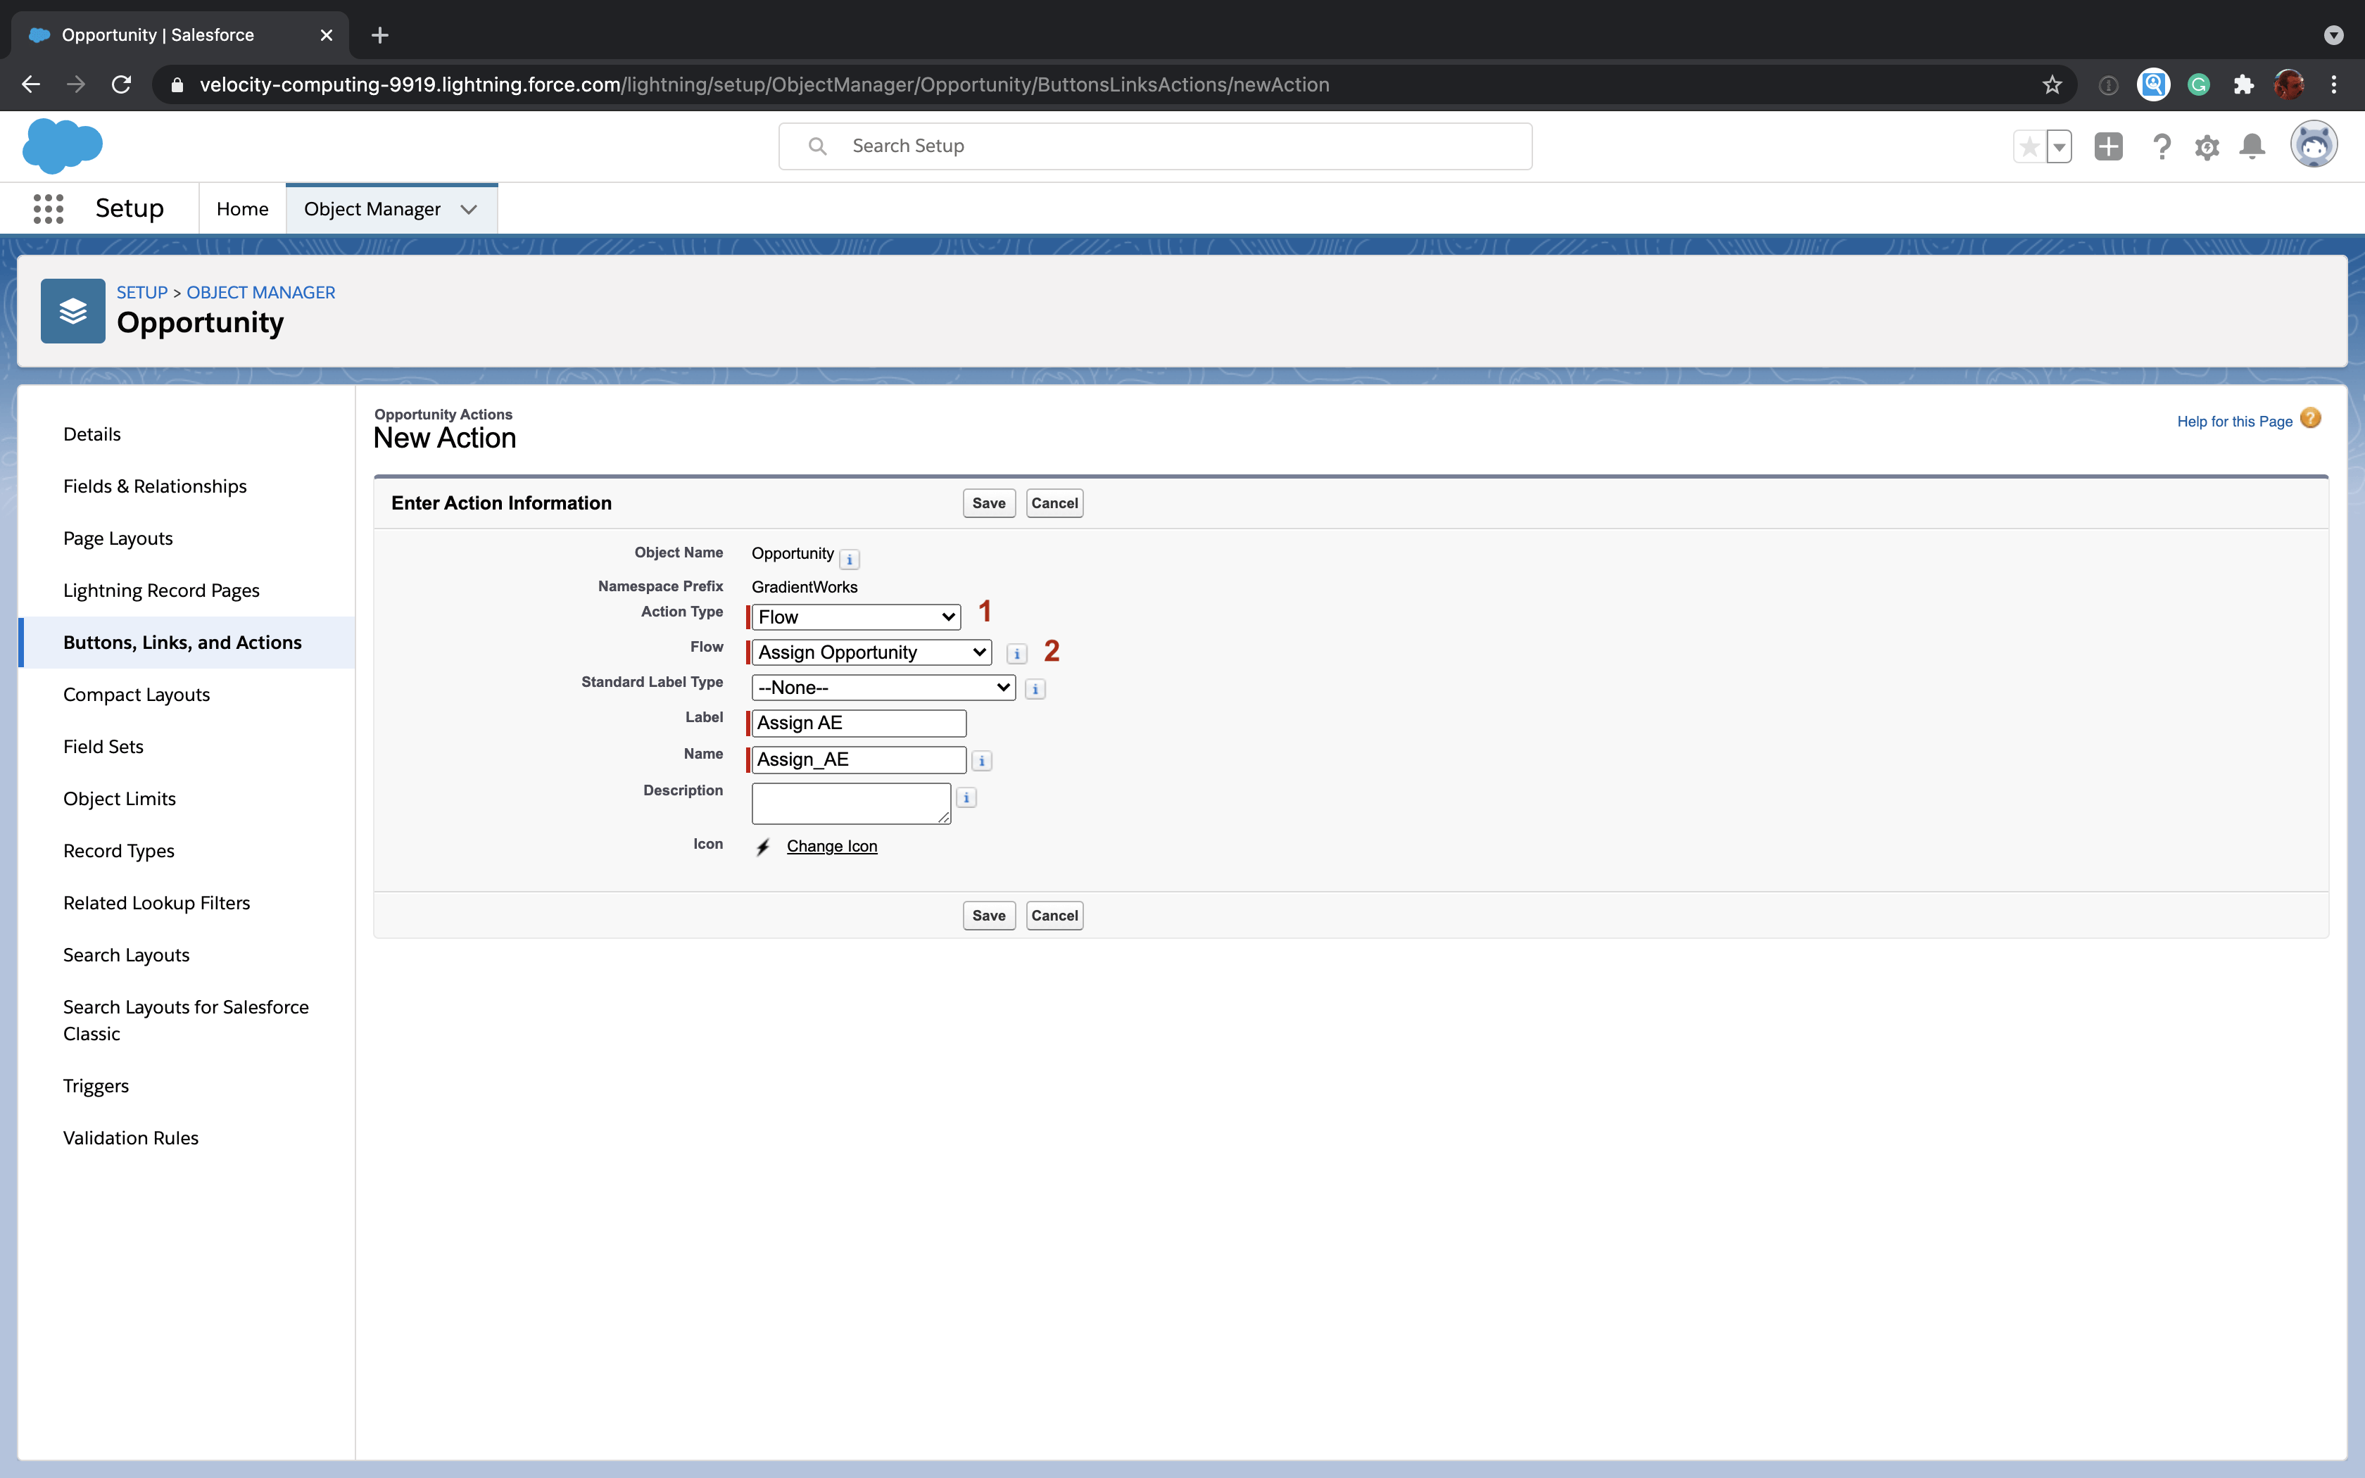Select the Home menu item
Screen dimensions: 2365x1478
pyautogui.click(x=241, y=208)
